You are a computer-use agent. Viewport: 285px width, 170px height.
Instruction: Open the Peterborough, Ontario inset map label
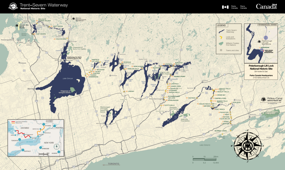267,25
